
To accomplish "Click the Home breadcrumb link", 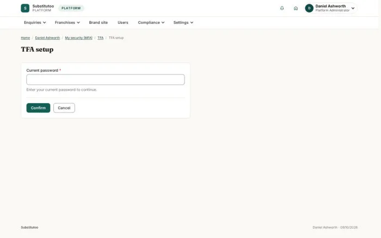I will pos(25,38).
